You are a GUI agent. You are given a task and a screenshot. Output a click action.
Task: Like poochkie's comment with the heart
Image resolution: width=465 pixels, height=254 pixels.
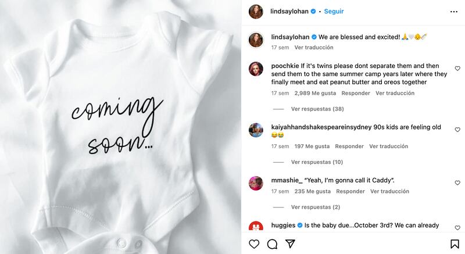(457, 67)
